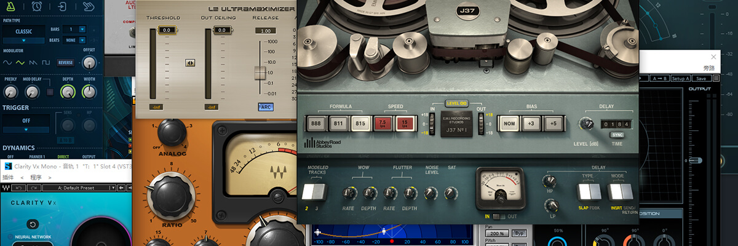The image size is (738, 246).
Task: Click the J37 input level slider
Action: (431, 123)
